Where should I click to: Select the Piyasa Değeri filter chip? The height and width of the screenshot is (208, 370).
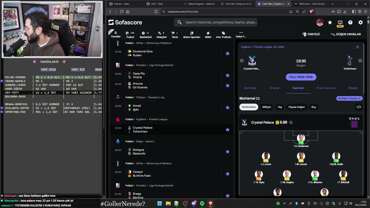click(x=297, y=107)
